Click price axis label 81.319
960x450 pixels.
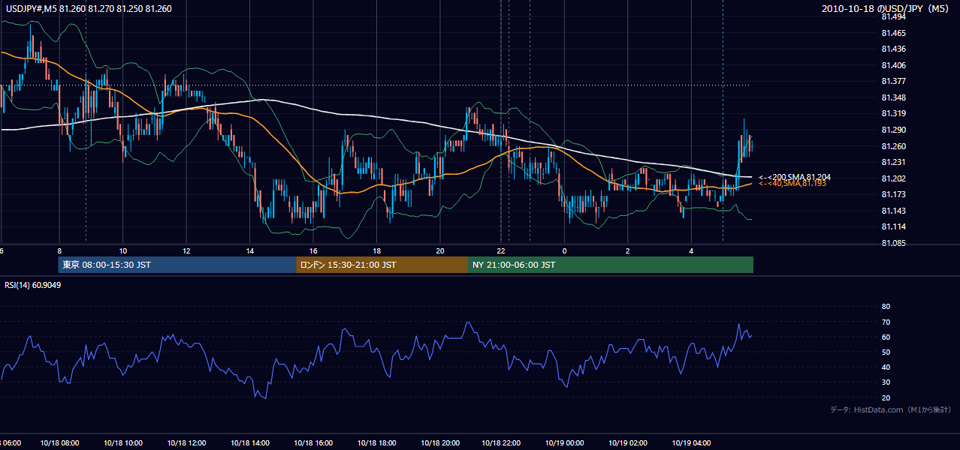click(893, 113)
